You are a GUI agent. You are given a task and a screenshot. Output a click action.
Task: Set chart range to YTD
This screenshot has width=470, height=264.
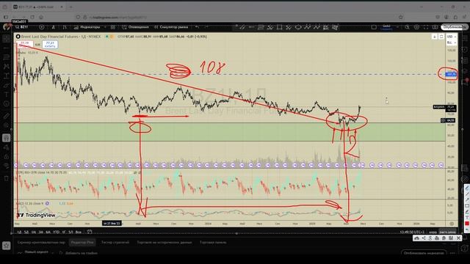click(56, 232)
